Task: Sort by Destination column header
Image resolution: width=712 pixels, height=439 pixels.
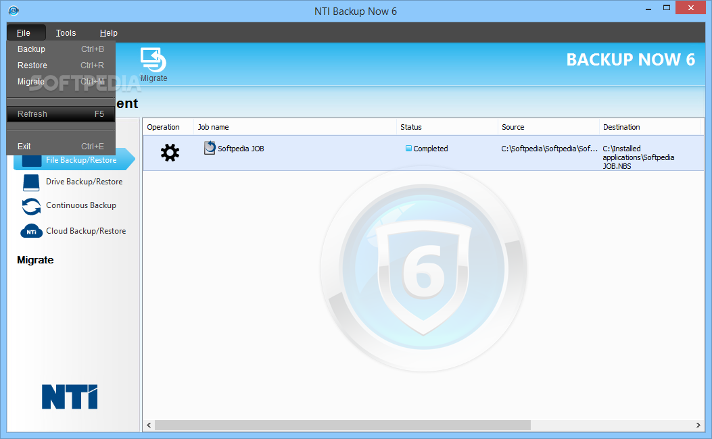Action: click(x=650, y=127)
